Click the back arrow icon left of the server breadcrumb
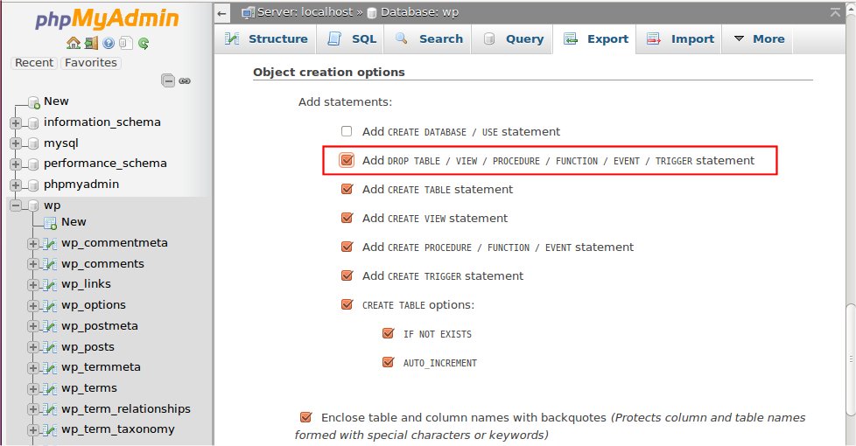This screenshot has width=856, height=446. click(x=222, y=12)
